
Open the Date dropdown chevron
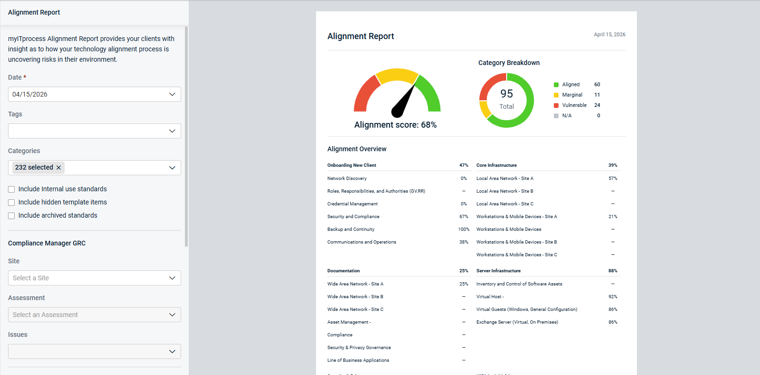[x=172, y=94]
